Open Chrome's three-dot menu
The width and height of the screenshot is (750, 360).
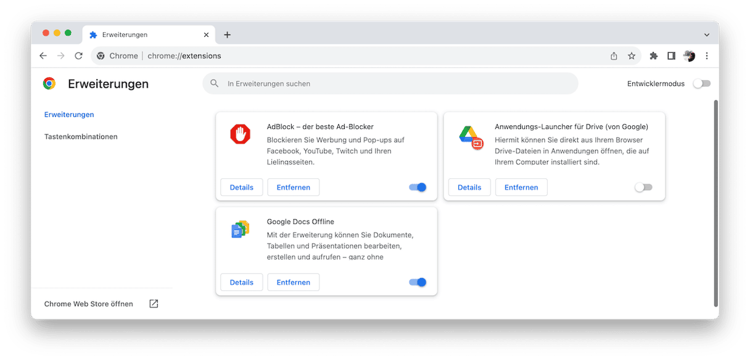(707, 55)
